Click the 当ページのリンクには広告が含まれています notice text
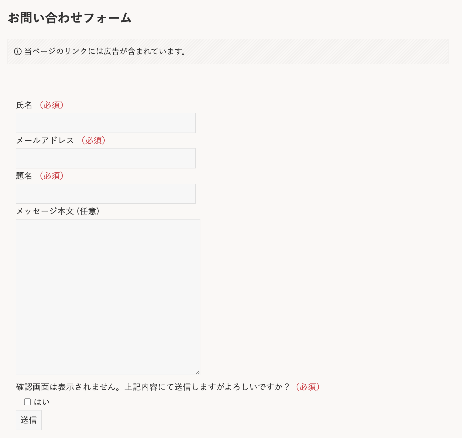This screenshot has height=438, width=462. [105, 51]
